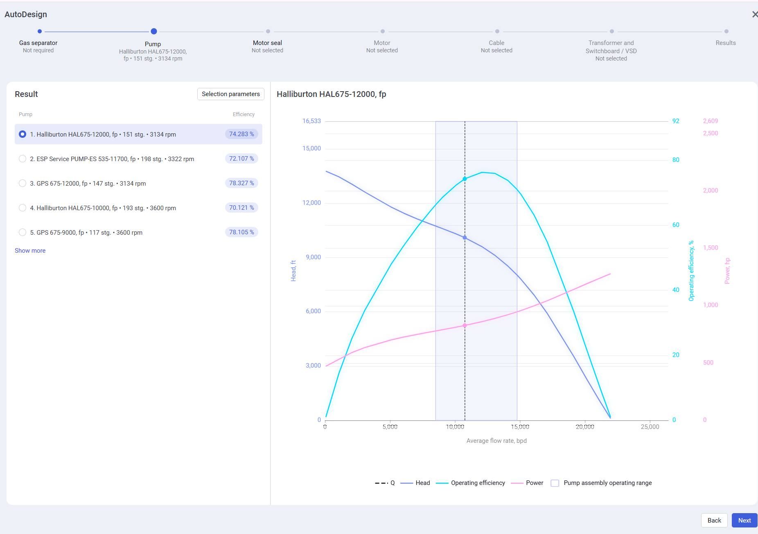The height and width of the screenshot is (534, 758).
Task: Click the Next button
Action: (x=744, y=521)
